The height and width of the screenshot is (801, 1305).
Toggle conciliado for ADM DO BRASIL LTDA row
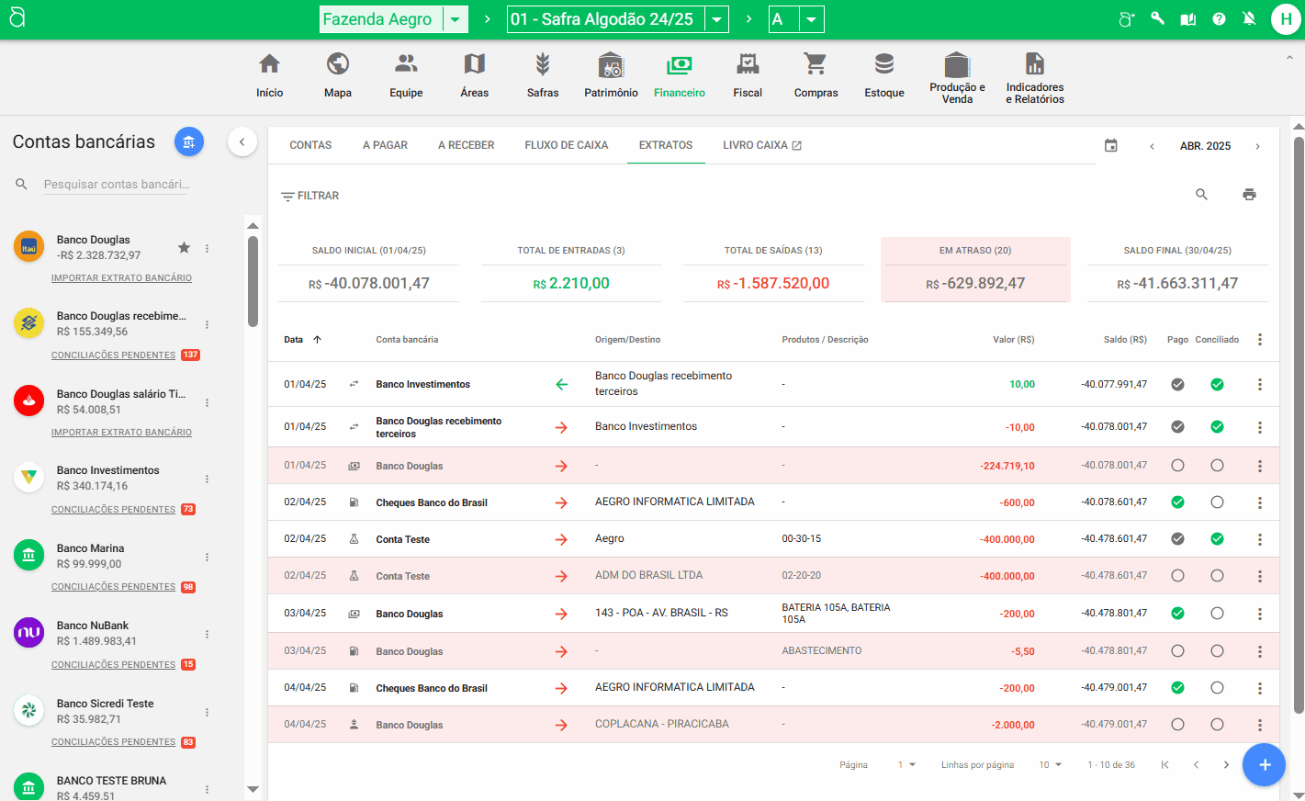[1217, 576]
